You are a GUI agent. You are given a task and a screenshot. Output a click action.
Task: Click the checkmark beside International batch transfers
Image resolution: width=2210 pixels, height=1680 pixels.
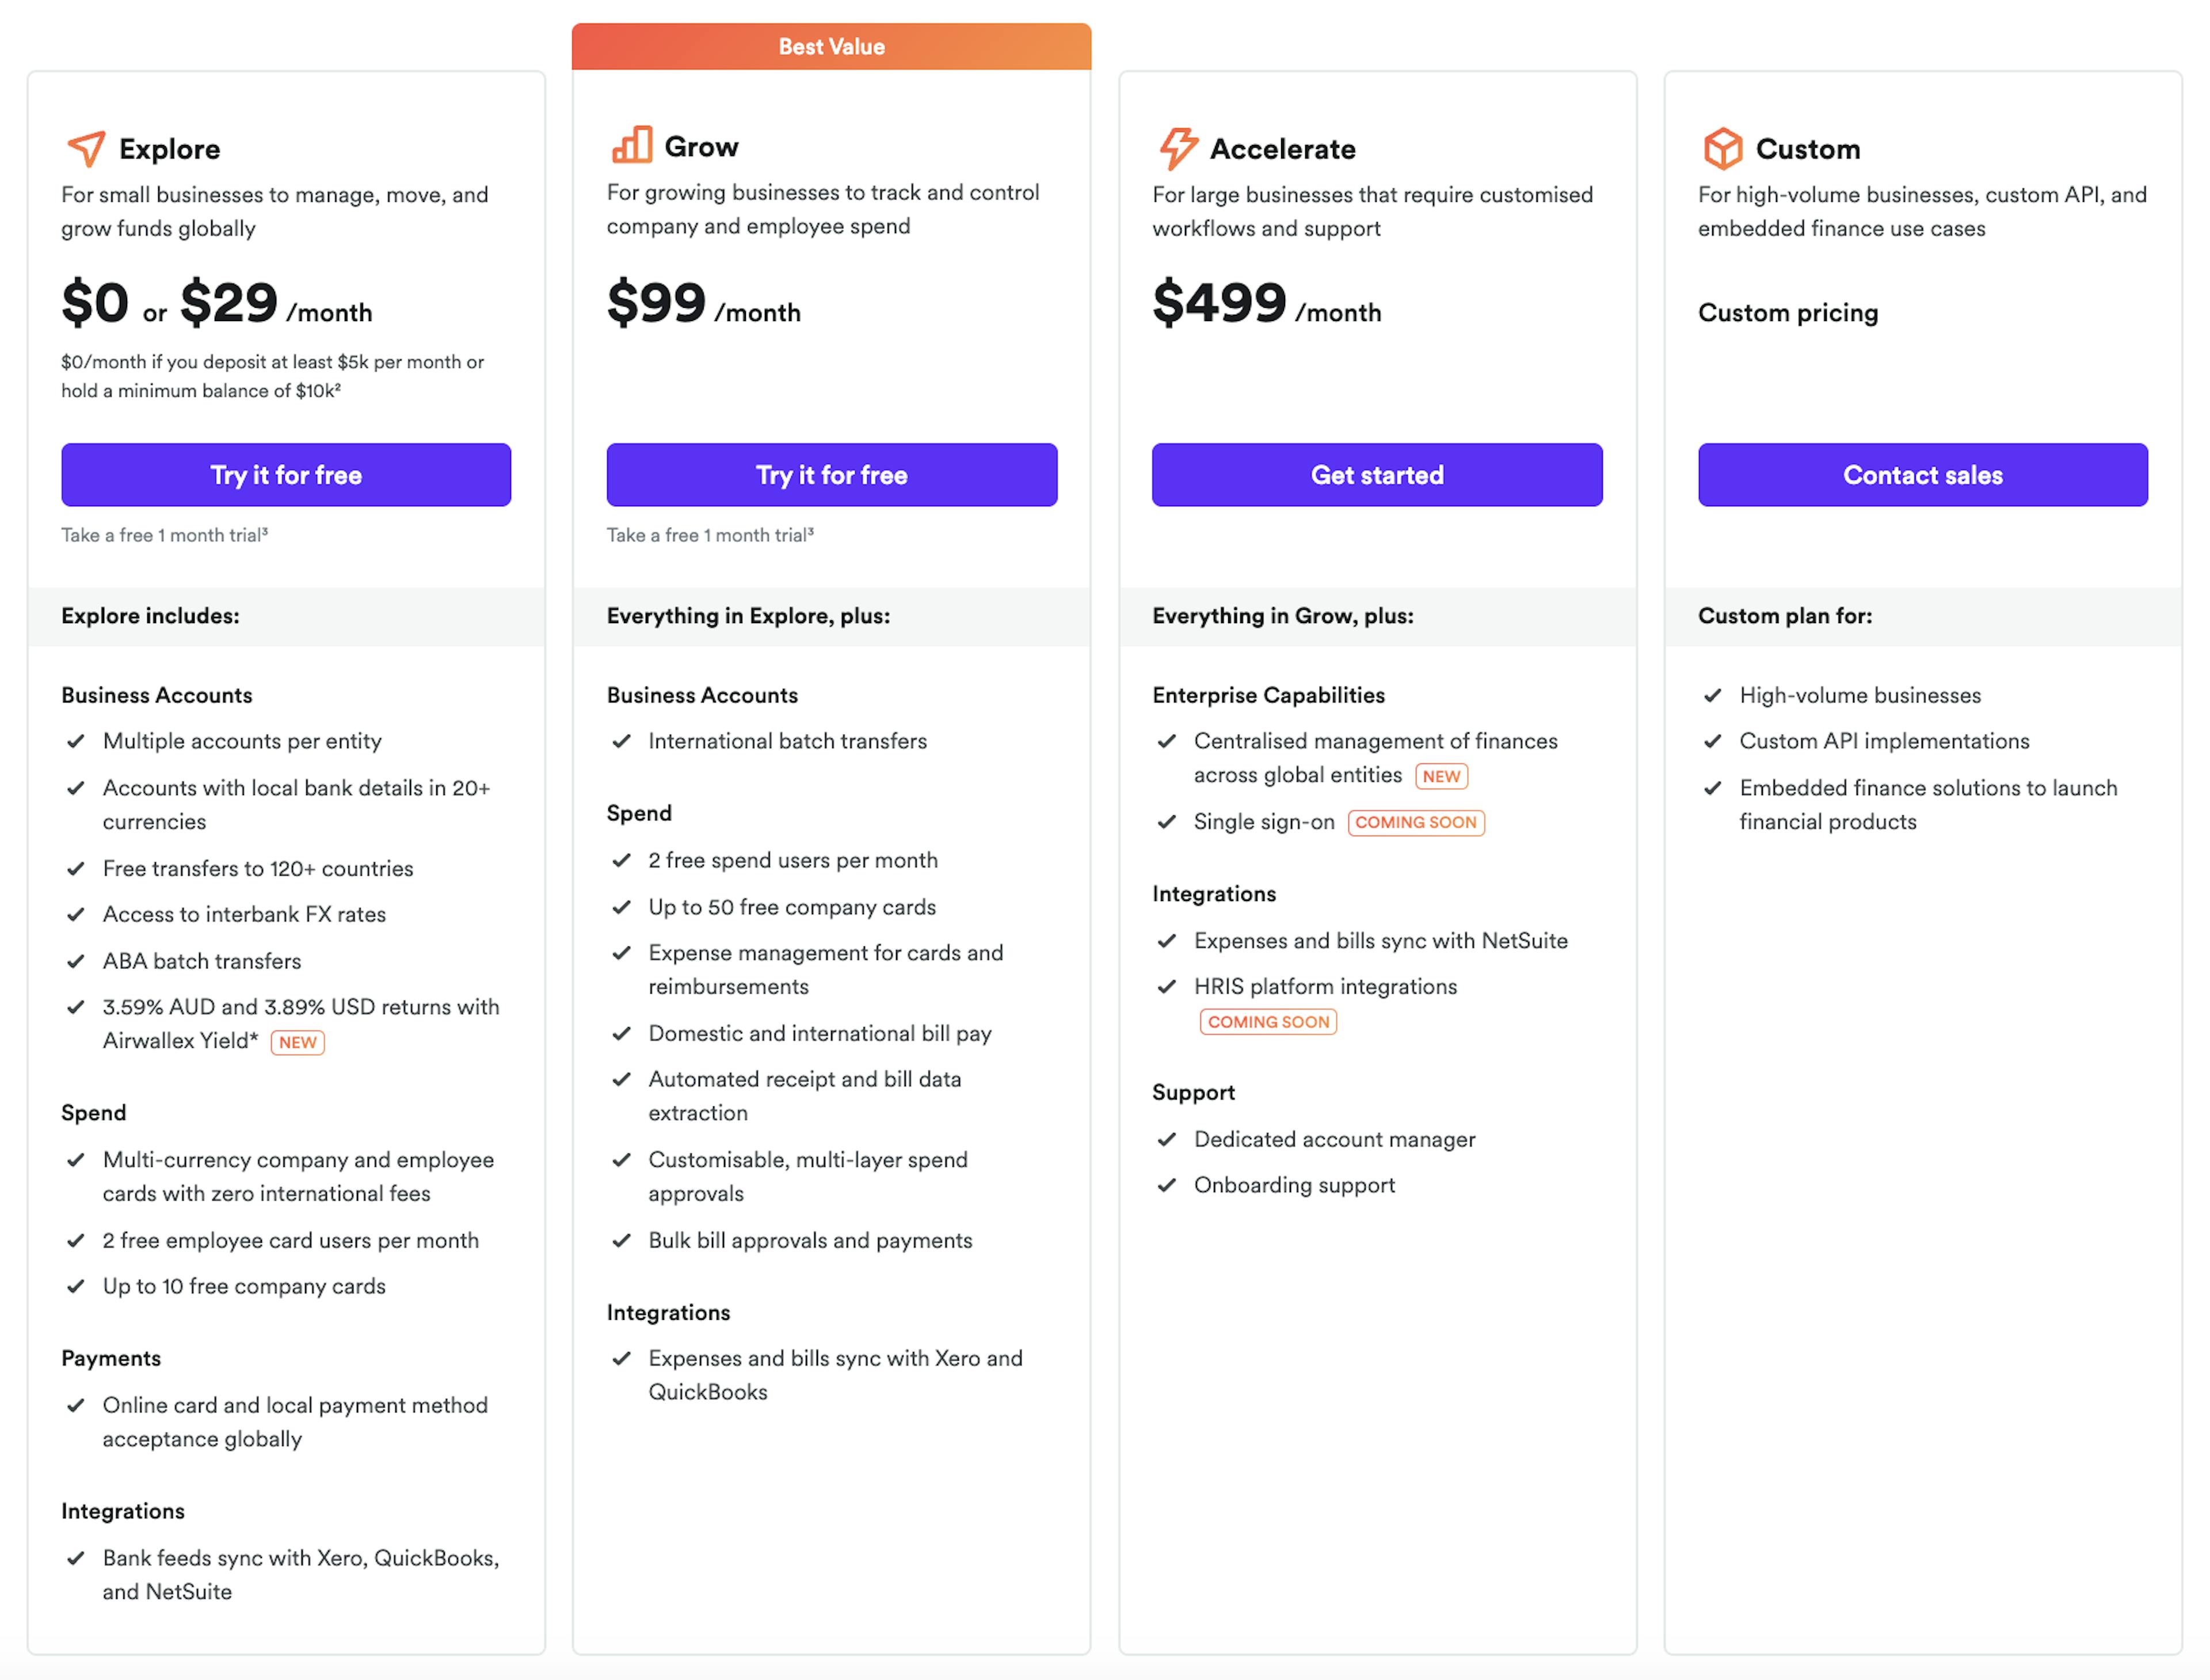[622, 741]
